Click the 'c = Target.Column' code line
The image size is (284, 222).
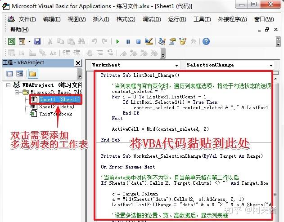coord(135,194)
